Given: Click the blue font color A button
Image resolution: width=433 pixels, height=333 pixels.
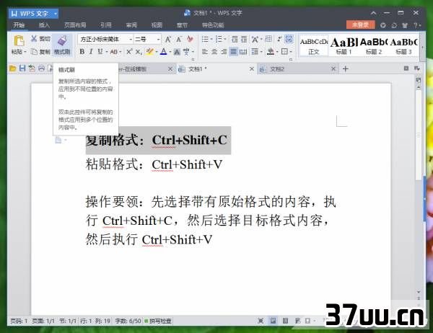Looking at the screenshot, I should tap(164, 52).
